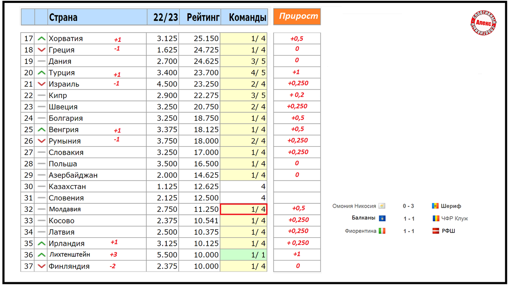
Task: Click the team name Омония Никосия
Action: pyautogui.click(x=354, y=206)
